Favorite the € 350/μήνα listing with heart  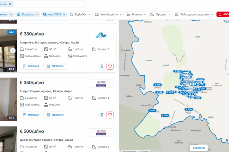point(110,115)
